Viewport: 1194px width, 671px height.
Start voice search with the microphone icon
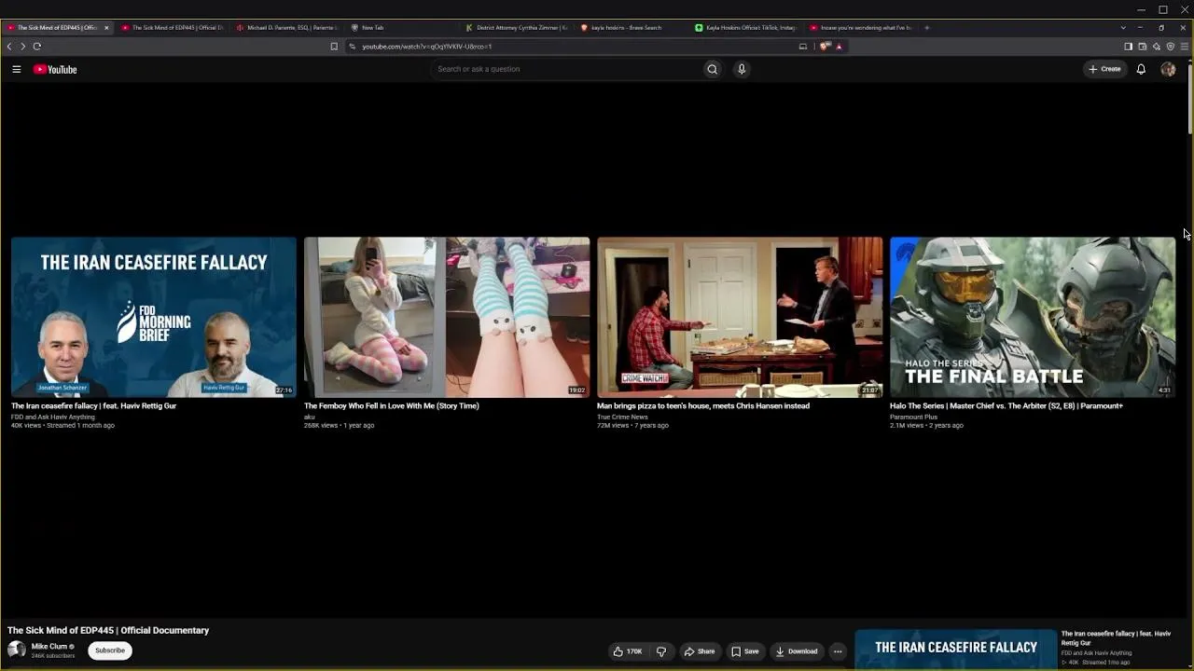742,69
